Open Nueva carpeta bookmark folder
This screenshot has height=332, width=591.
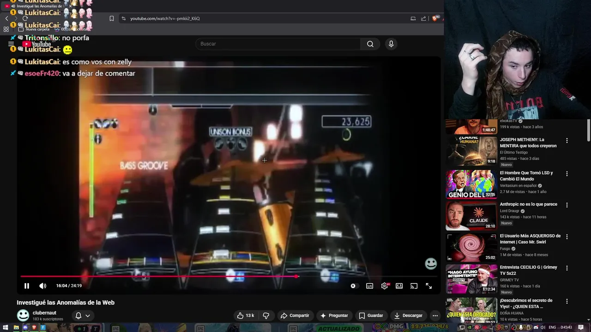click(x=34, y=29)
